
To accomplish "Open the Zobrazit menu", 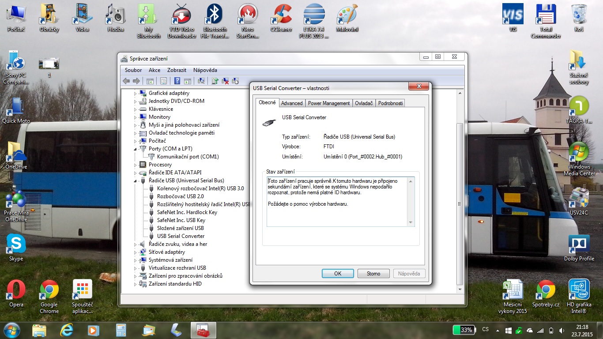I will click(177, 70).
